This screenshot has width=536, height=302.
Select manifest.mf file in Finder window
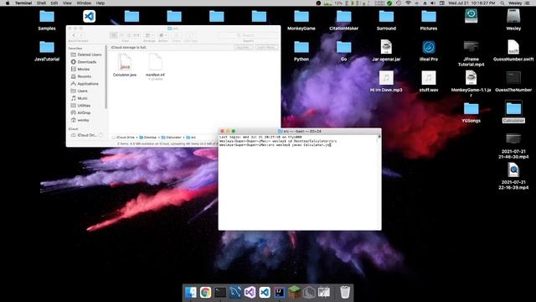coord(155,66)
